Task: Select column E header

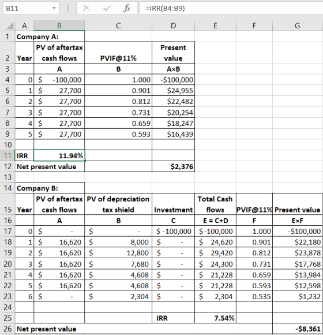Action: [215, 26]
